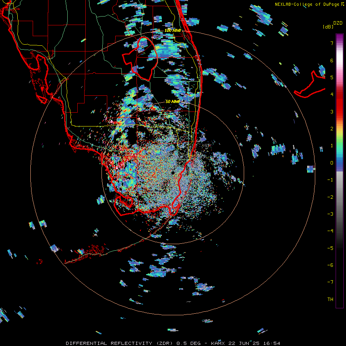Click the 7 value on color scale
This screenshot has width=346, height=346.
[332, 43]
